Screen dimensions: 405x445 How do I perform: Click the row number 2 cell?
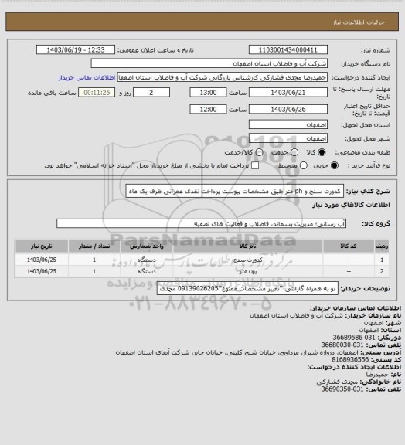tap(382, 271)
